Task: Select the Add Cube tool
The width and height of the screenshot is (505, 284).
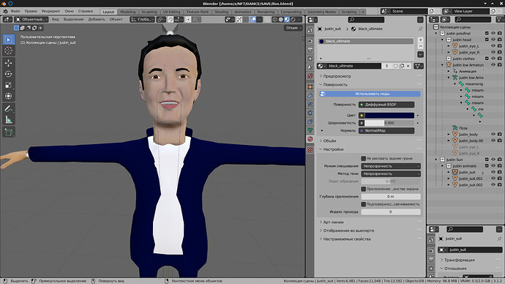Action: click(9, 132)
